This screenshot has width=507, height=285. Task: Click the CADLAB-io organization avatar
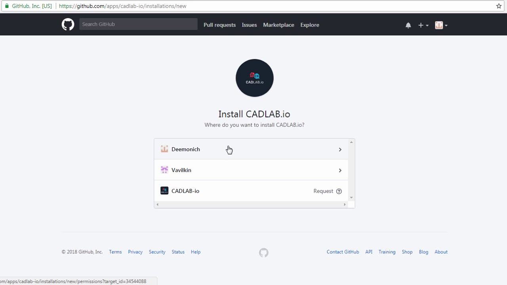click(x=164, y=191)
